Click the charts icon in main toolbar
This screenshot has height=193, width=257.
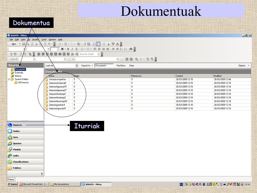pyautogui.click(x=79, y=44)
